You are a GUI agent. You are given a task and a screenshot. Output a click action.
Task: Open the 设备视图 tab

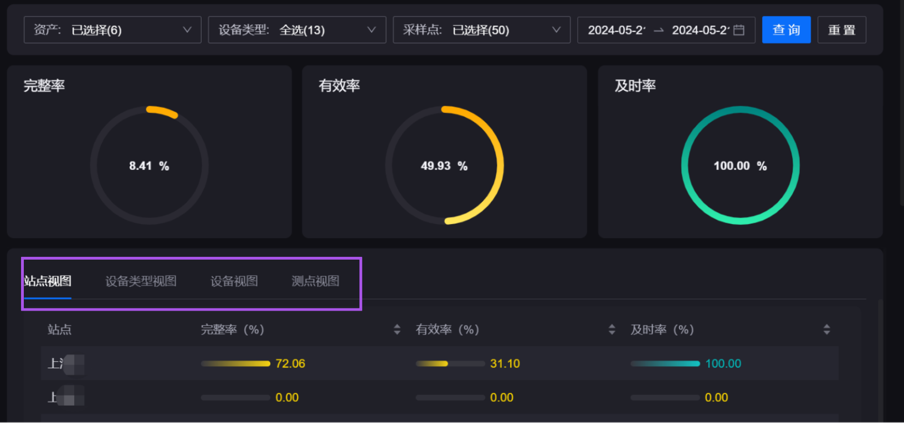pyautogui.click(x=234, y=281)
